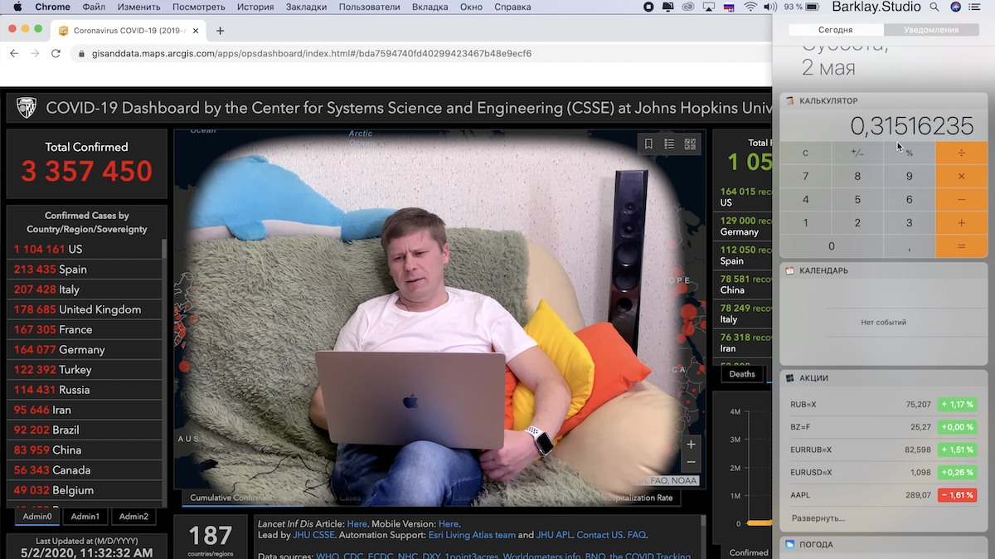The image size is (995, 559).
Task: Open the Файл menu
Action: point(94,7)
